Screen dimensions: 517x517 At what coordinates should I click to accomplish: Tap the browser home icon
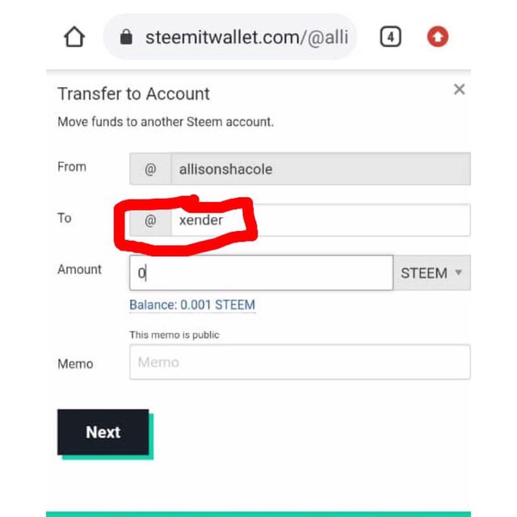[x=74, y=37]
